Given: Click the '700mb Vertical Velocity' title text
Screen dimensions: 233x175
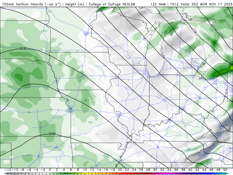Looking at the screenshot, I should 23,4.
